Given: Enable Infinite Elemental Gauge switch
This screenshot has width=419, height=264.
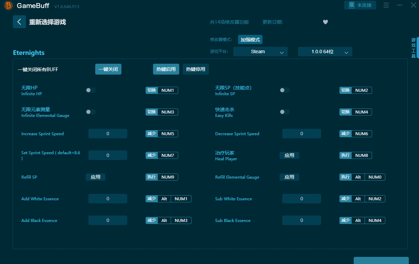Looking at the screenshot, I should point(91,112).
